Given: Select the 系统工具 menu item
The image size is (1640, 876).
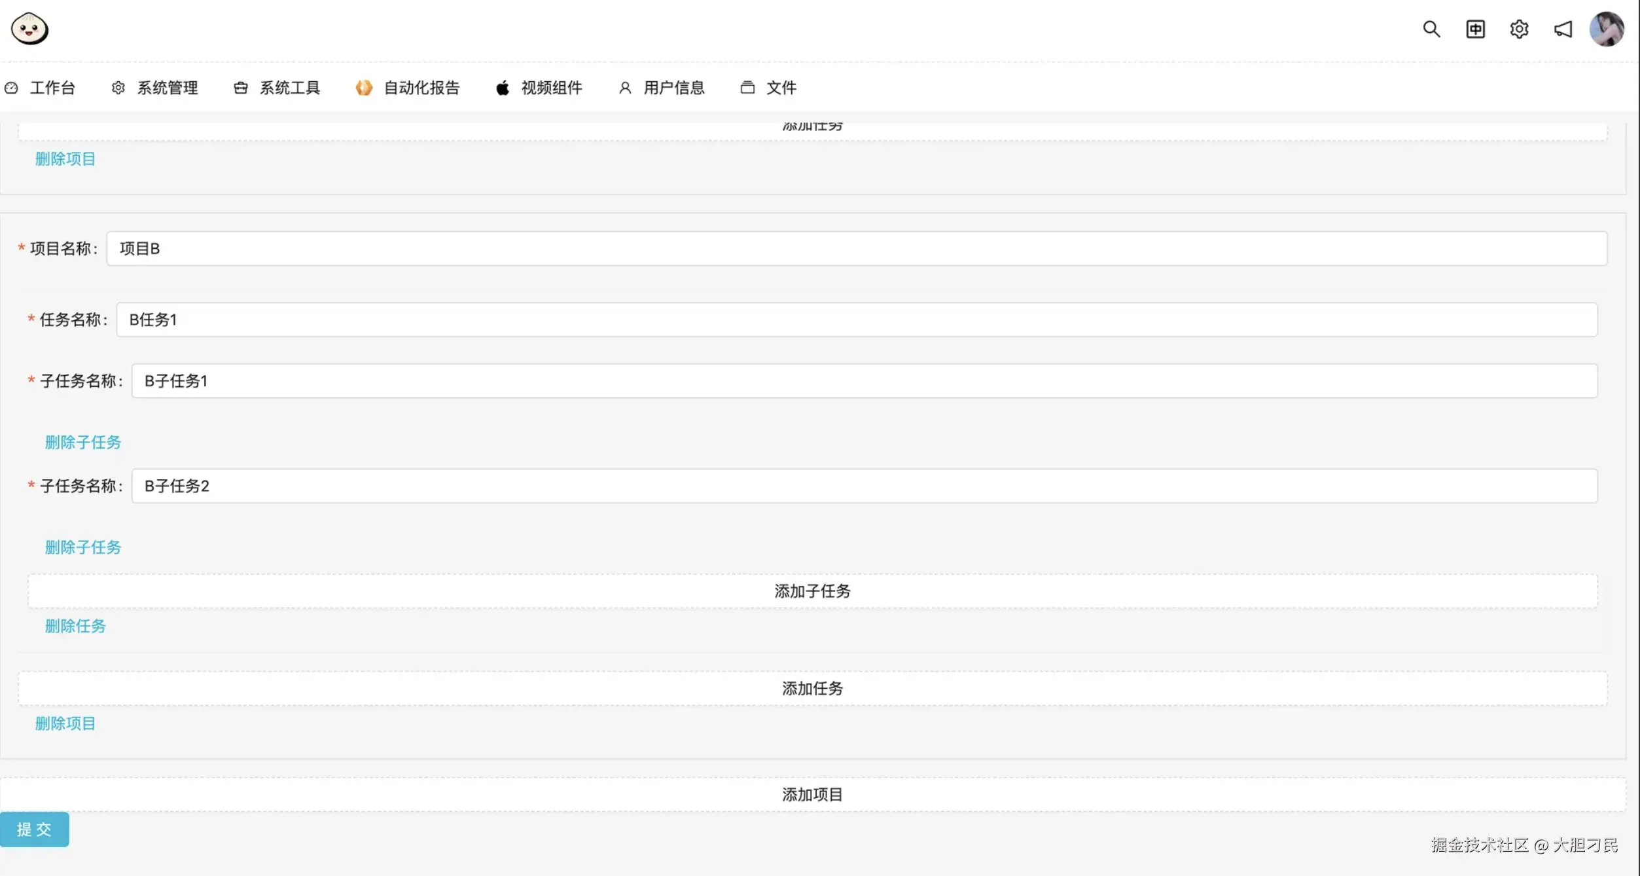Looking at the screenshot, I should [x=289, y=88].
